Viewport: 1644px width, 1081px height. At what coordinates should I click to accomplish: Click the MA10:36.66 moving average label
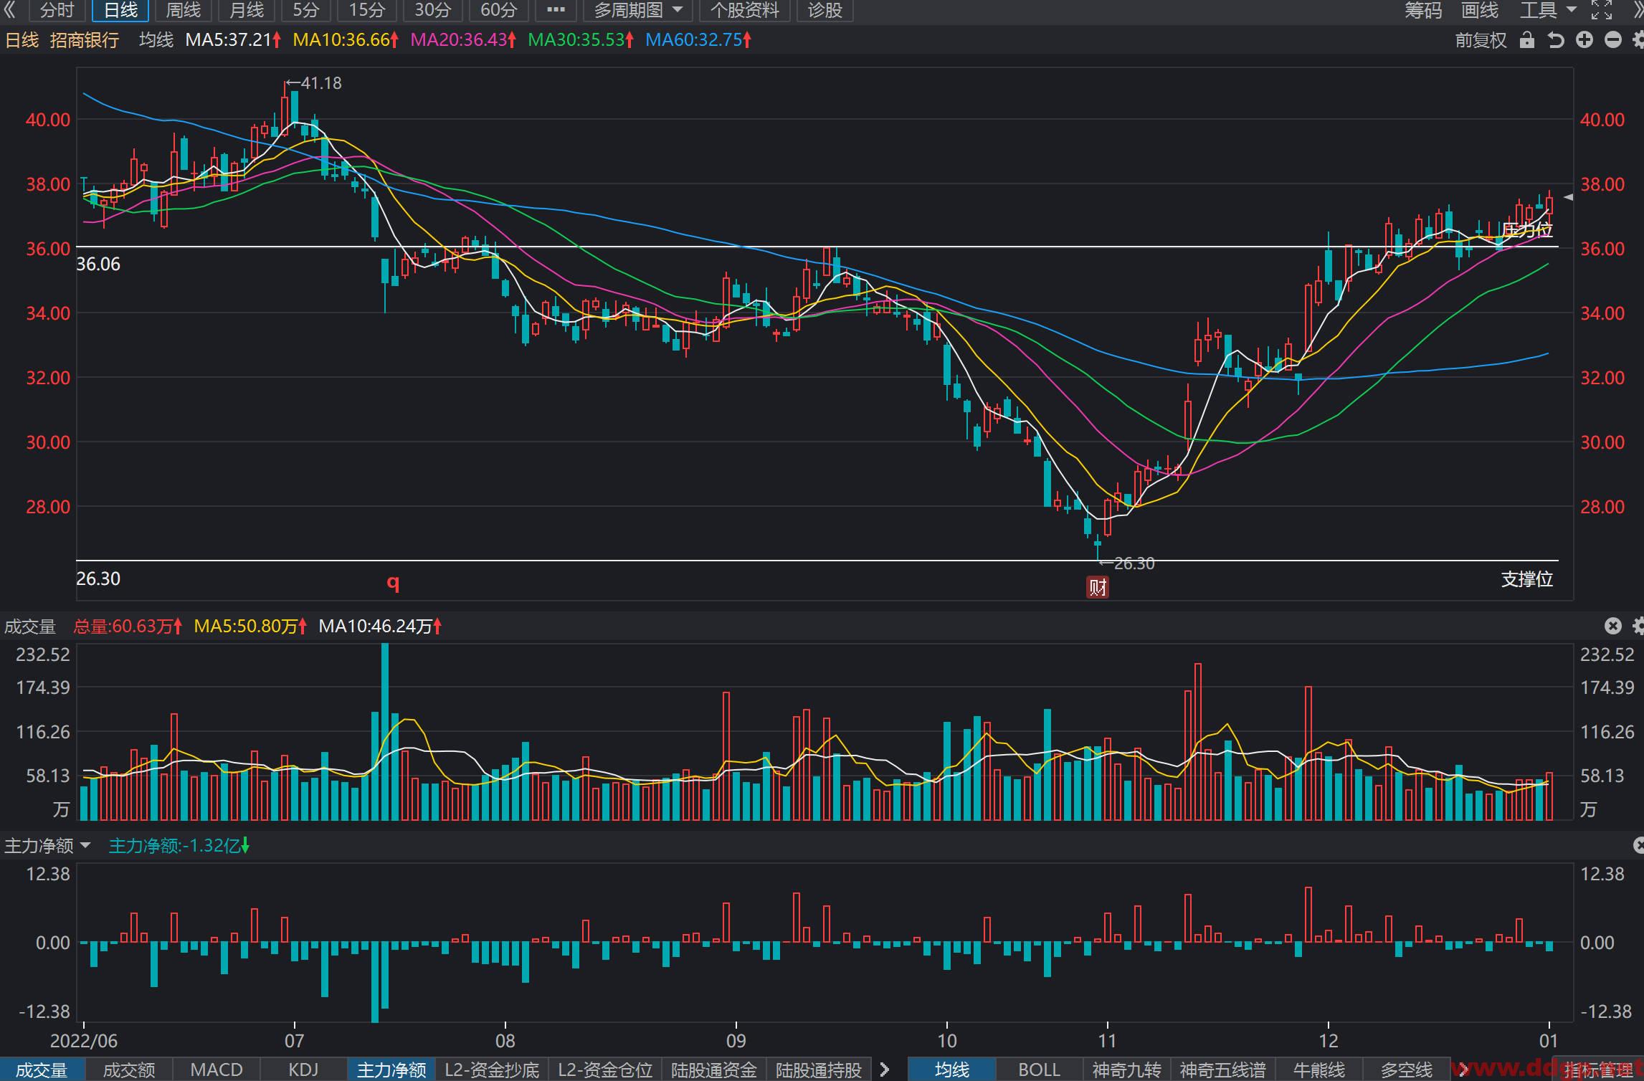pos(346,40)
